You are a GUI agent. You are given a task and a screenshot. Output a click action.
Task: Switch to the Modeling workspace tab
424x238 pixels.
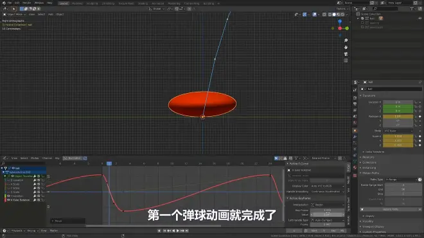point(77,3)
